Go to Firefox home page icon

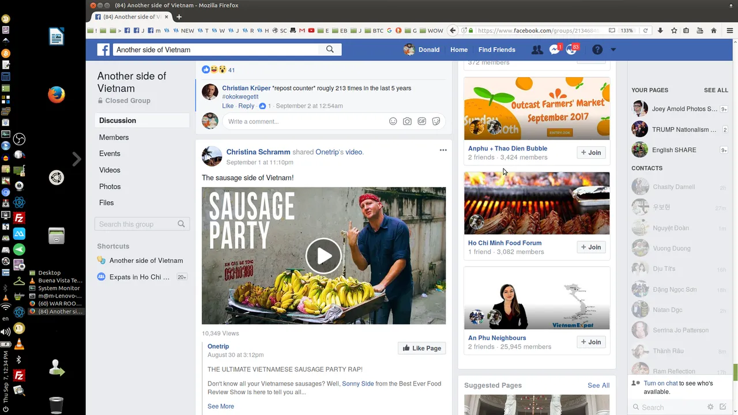click(x=714, y=31)
